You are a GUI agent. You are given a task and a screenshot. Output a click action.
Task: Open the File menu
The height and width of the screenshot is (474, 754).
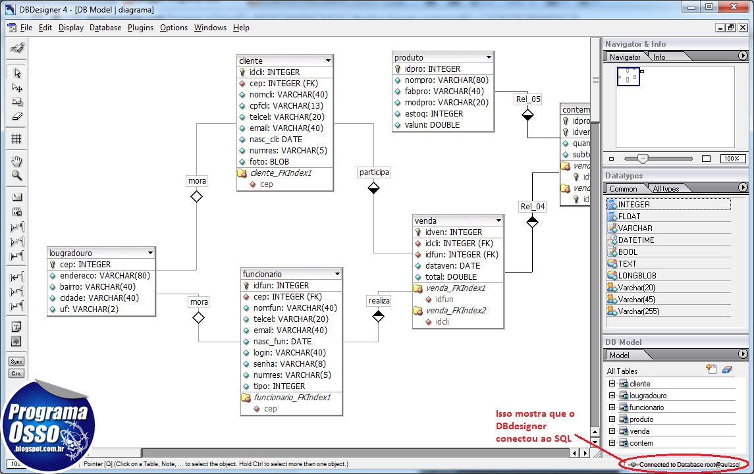coord(26,28)
